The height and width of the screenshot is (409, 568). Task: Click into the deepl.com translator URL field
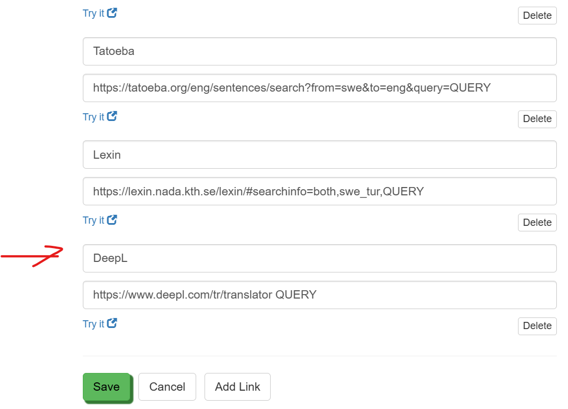click(x=320, y=295)
